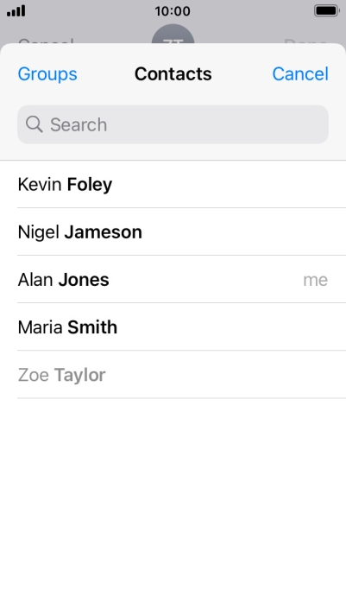Tap the dimmed Cancel behind the sheet

click(x=46, y=41)
